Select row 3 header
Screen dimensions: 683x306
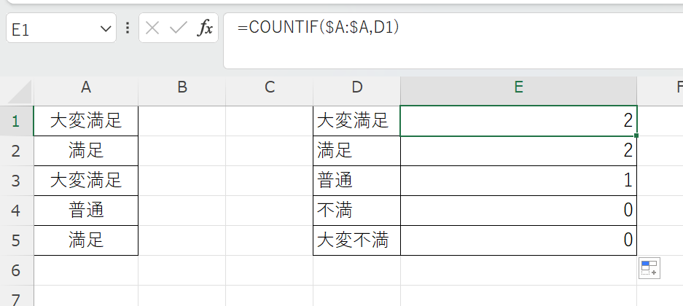coord(16,180)
